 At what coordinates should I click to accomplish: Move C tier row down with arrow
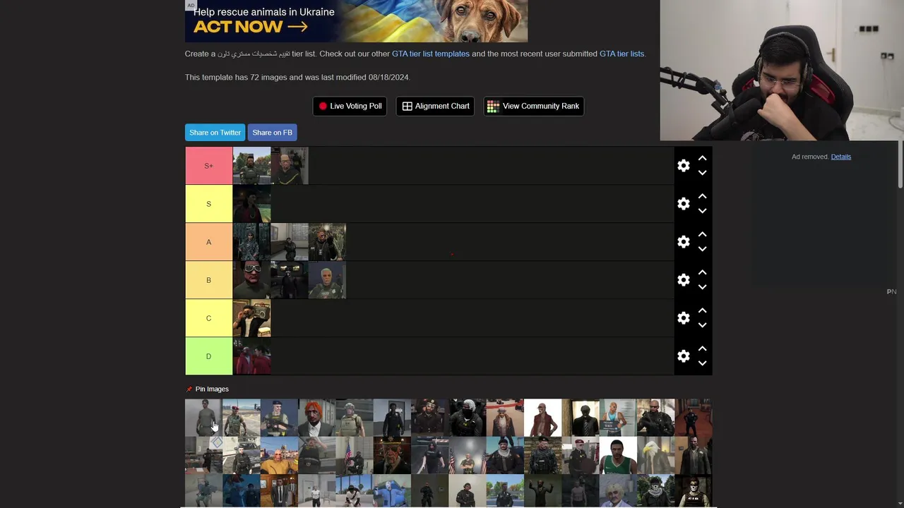tap(702, 325)
